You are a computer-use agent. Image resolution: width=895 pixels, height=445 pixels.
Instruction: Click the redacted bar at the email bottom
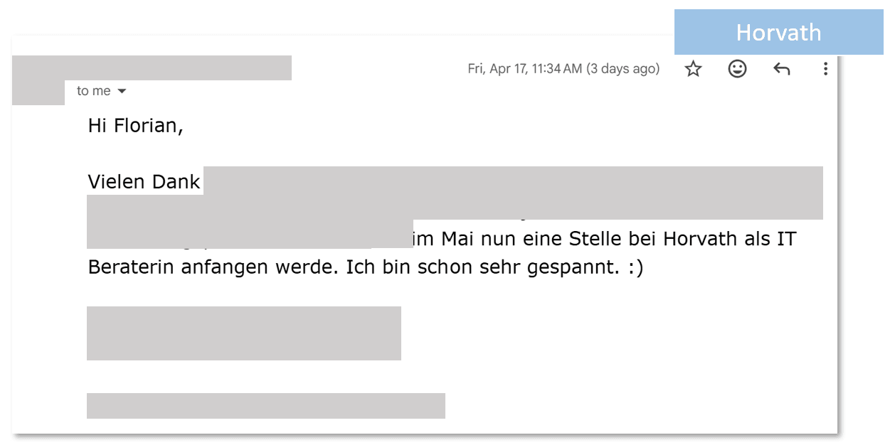(265, 405)
